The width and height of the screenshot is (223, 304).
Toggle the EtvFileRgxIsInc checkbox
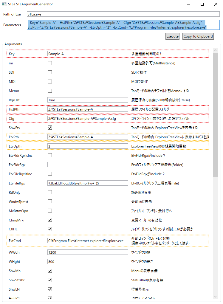coord(50,174)
